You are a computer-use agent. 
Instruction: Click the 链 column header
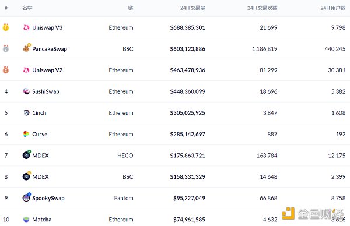[131, 8]
